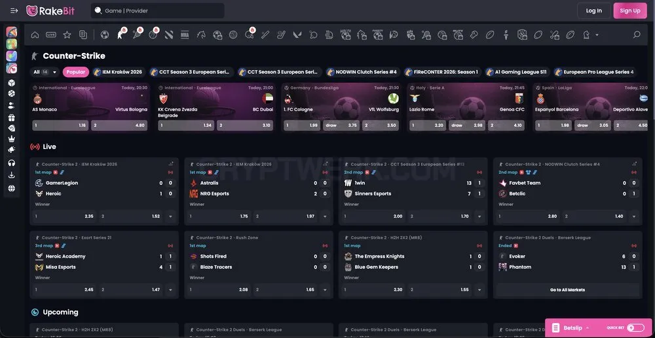
Task: Open the LIVE events icon
Action: pos(51,35)
